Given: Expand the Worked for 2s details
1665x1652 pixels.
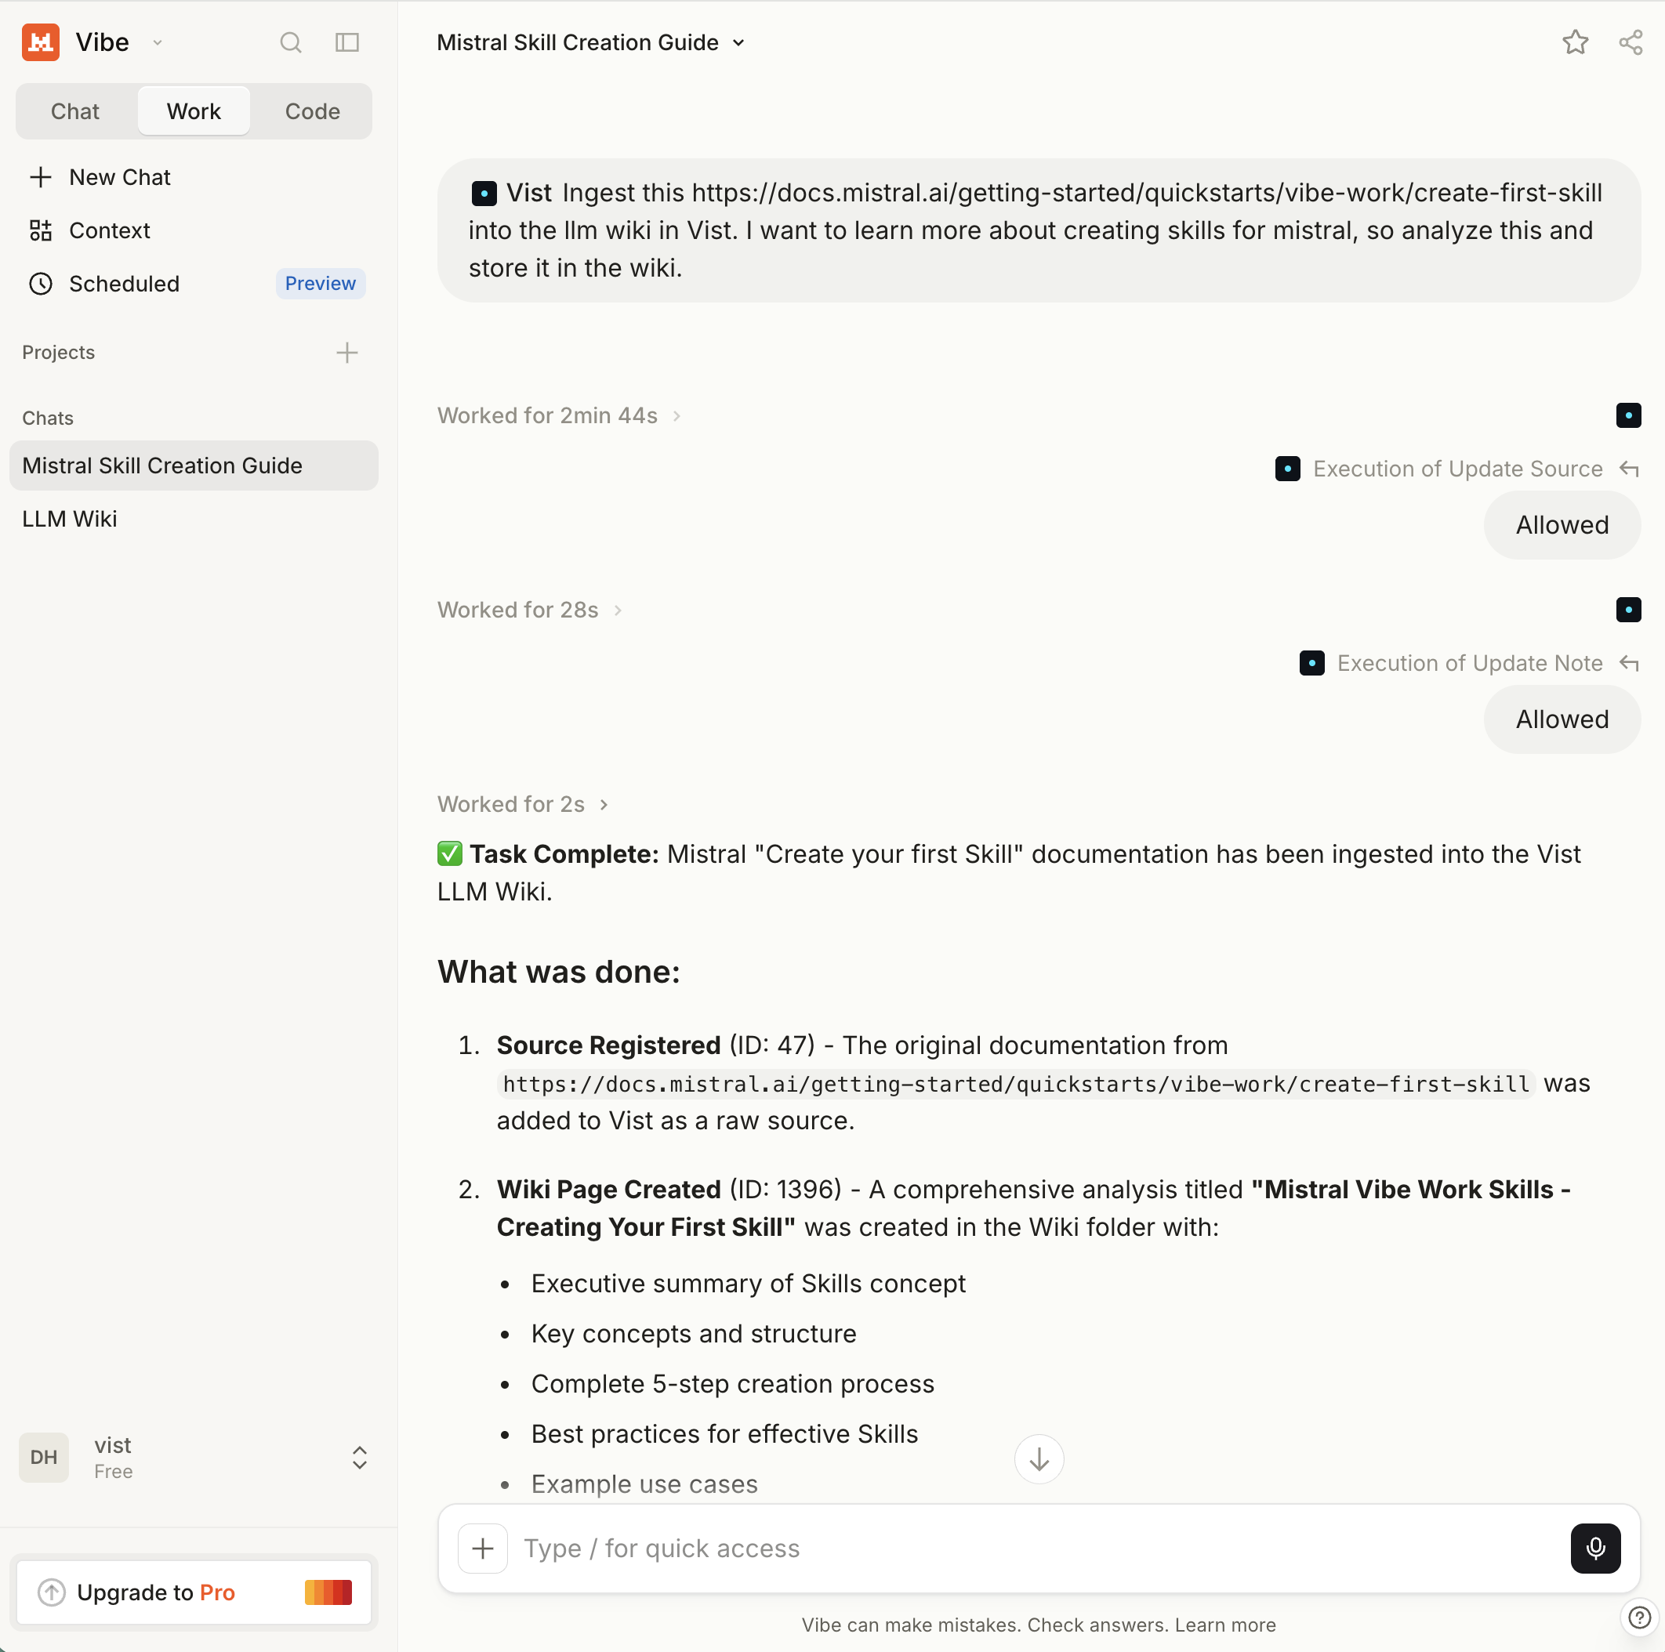Looking at the screenshot, I should click(x=523, y=804).
